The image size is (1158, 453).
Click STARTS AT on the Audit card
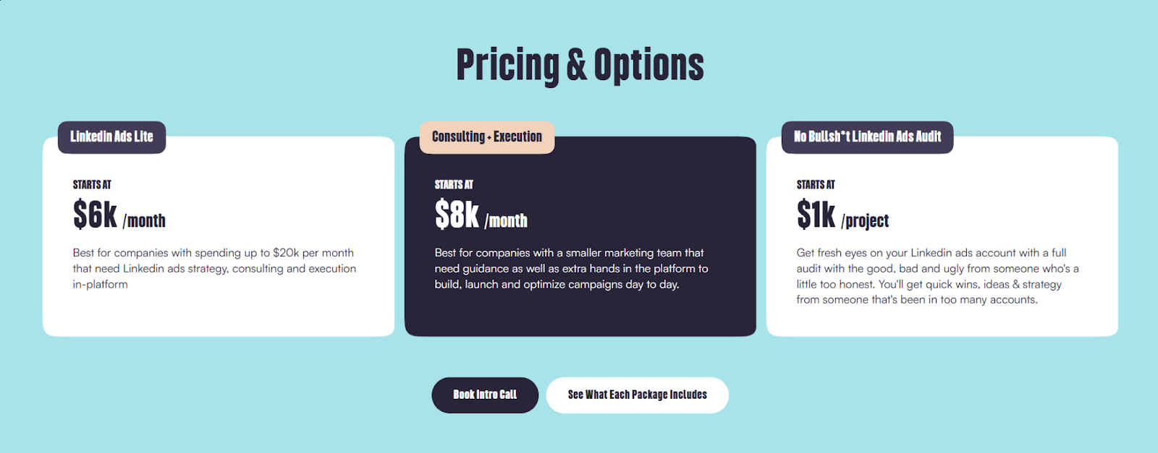point(815,184)
